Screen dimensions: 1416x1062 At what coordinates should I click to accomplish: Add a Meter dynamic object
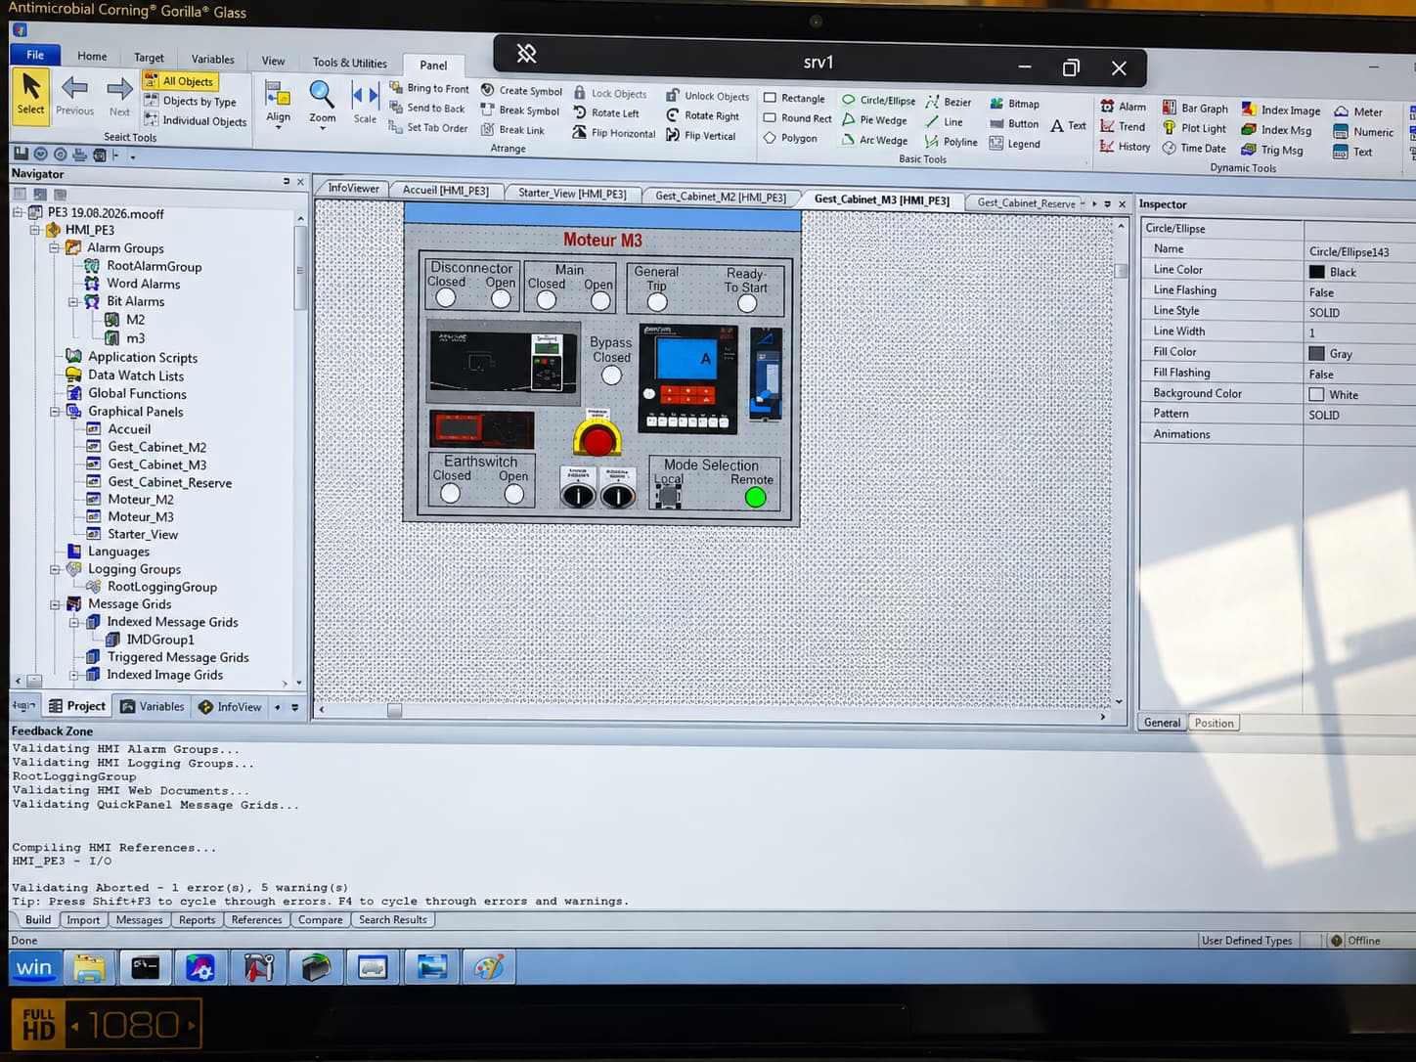click(x=1358, y=111)
